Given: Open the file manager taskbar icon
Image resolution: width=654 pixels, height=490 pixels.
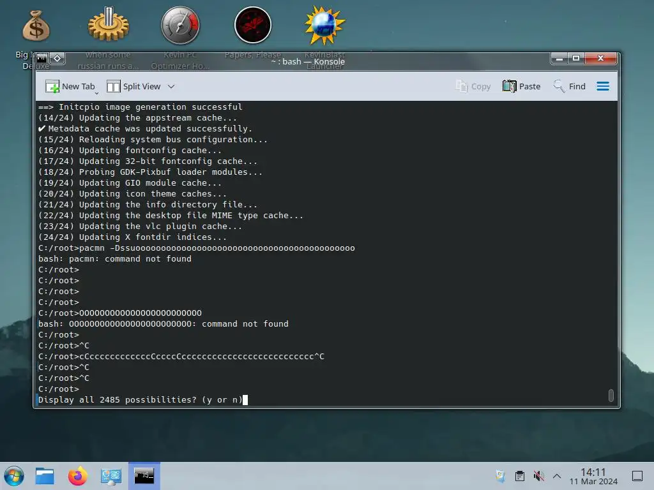Looking at the screenshot, I should pyautogui.click(x=45, y=476).
